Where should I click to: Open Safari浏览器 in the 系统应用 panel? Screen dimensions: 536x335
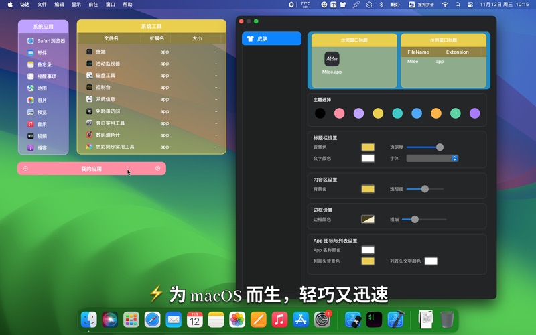pos(46,41)
